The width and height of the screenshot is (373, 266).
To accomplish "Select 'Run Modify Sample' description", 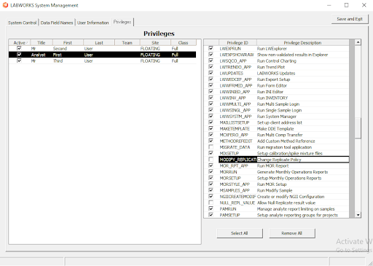I will pos(275,190).
